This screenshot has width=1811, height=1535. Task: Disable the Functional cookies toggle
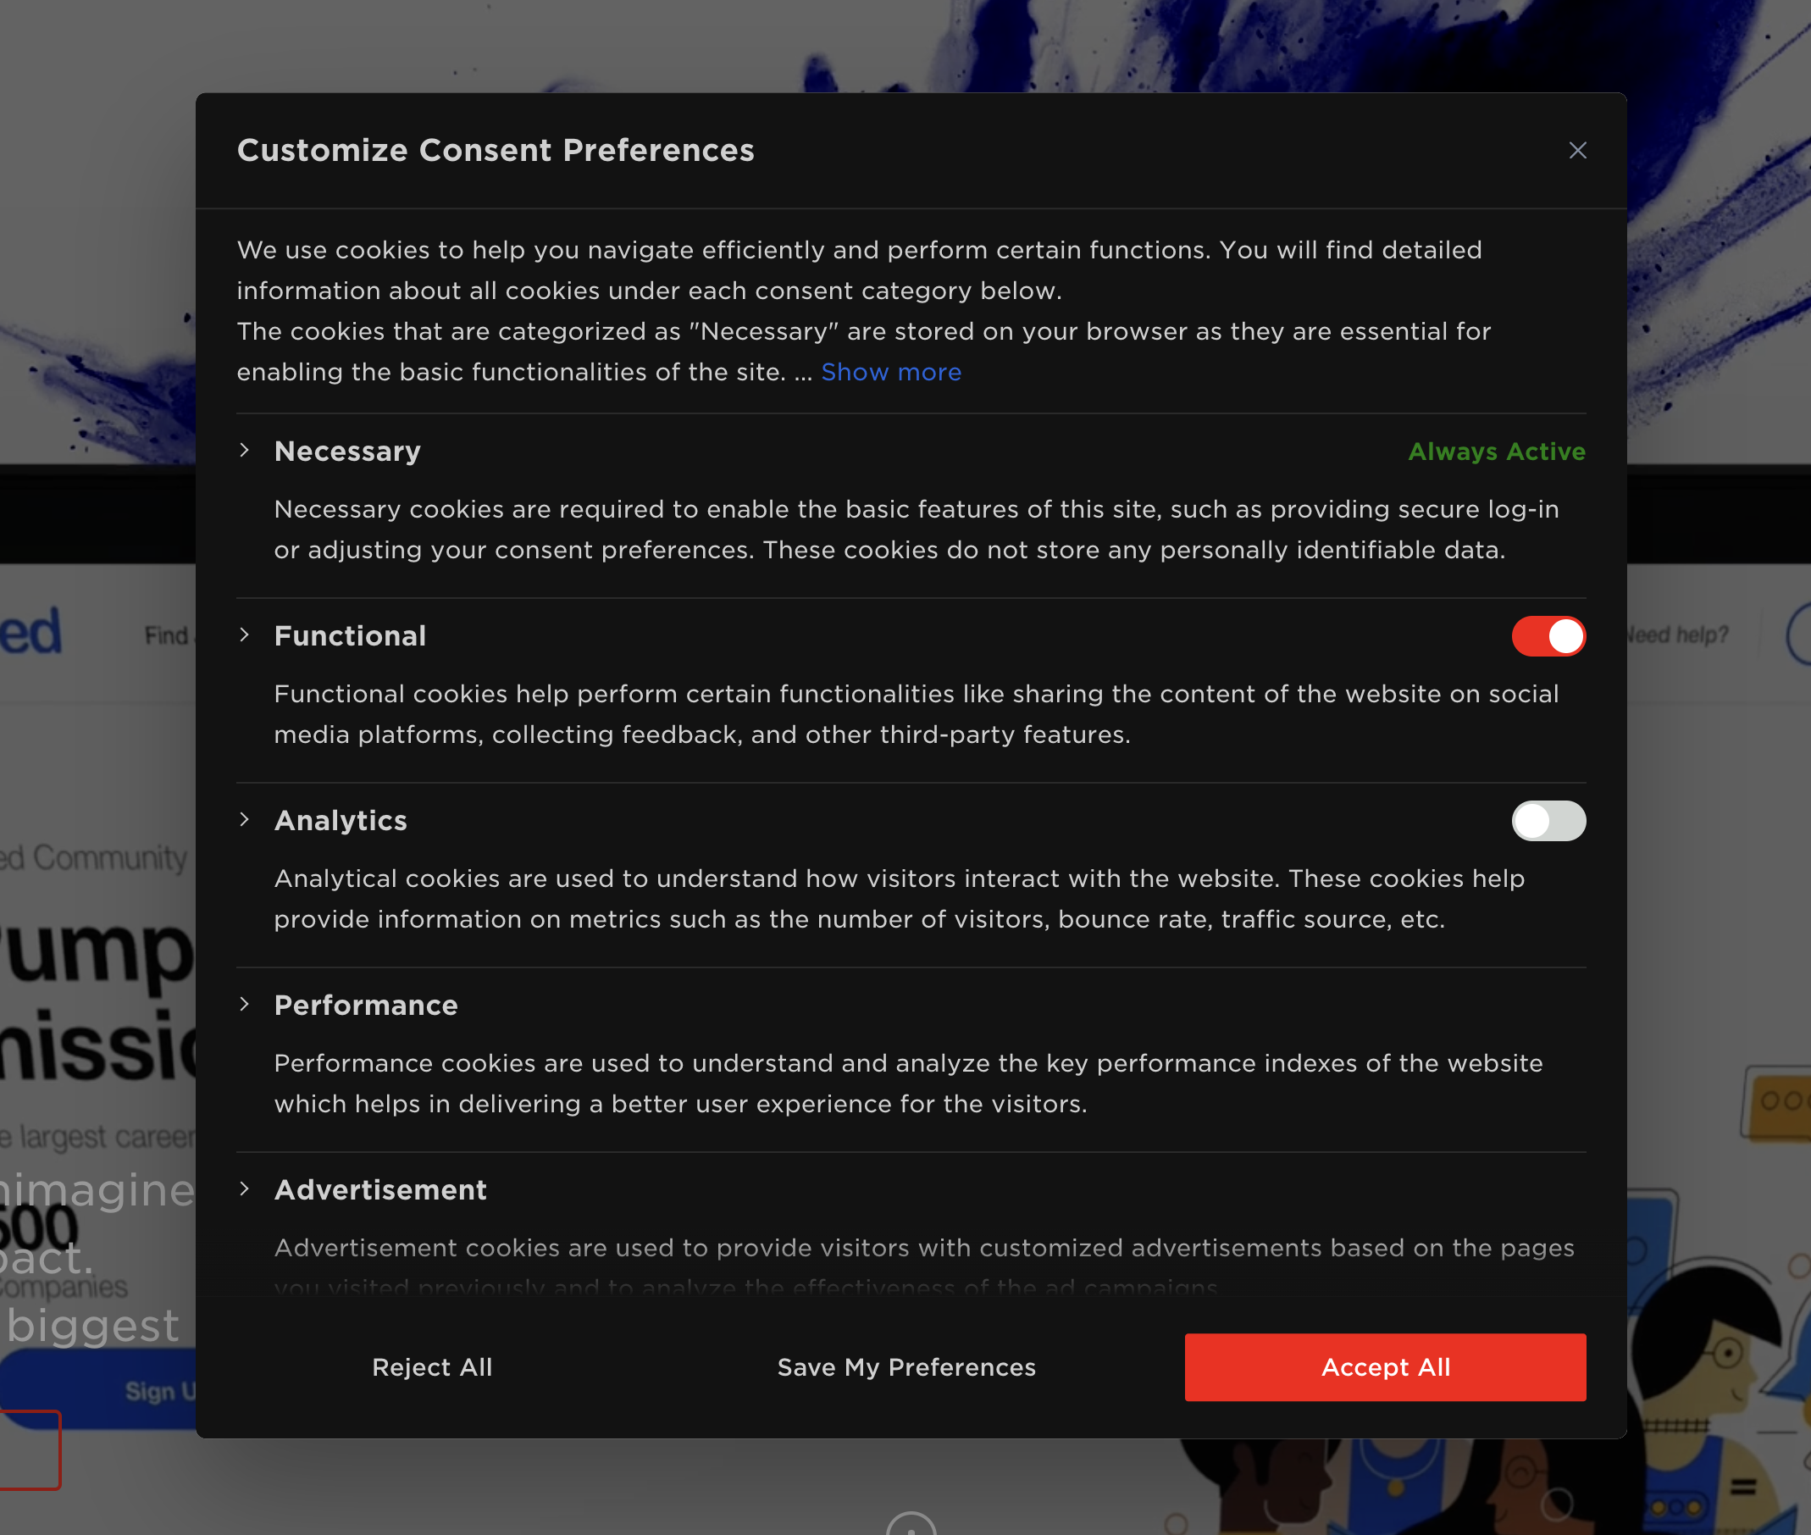(x=1548, y=636)
